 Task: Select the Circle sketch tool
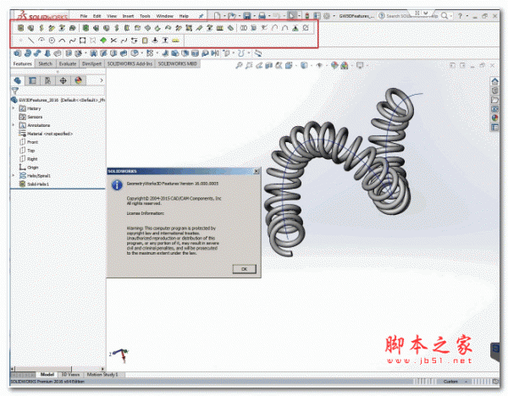(x=52, y=41)
